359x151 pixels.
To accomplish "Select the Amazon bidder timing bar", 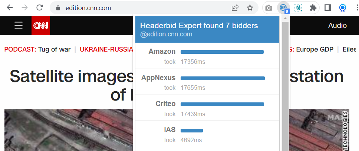I will 222,52.
